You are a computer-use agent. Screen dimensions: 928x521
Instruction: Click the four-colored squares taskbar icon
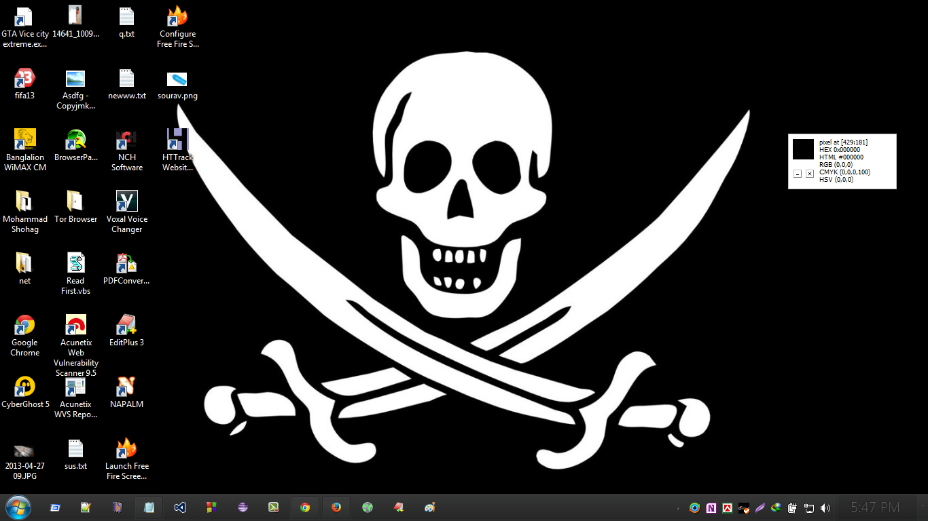[211, 507]
